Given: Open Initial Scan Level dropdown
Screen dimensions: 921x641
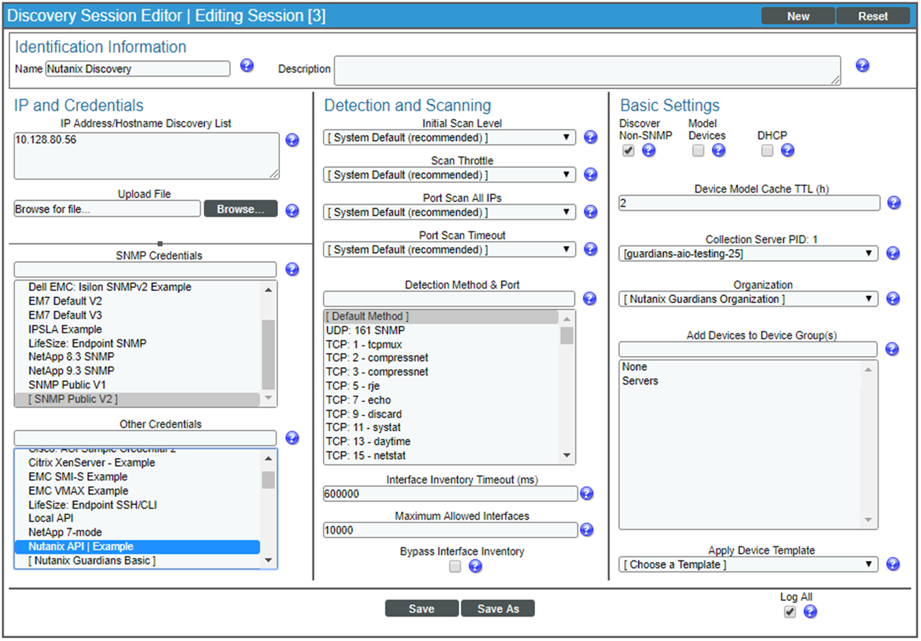Looking at the screenshot, I should pyautogui.click(x=449, y=138).
